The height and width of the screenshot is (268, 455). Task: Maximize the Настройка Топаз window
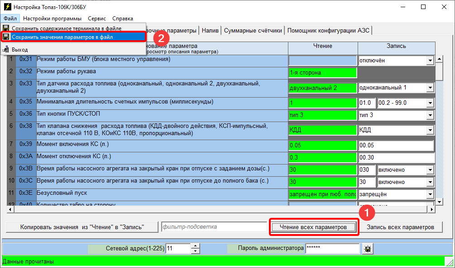pos(423,7)
